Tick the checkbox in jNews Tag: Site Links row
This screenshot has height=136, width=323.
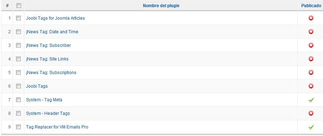18,59
